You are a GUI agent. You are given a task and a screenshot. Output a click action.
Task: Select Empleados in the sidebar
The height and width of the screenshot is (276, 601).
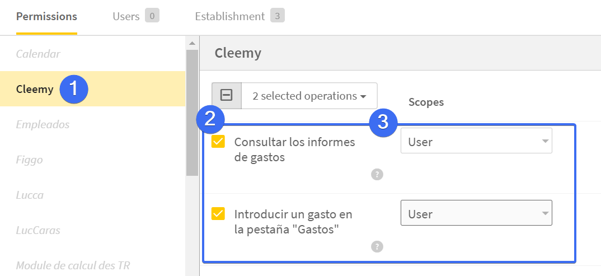[x=93, y=124]
